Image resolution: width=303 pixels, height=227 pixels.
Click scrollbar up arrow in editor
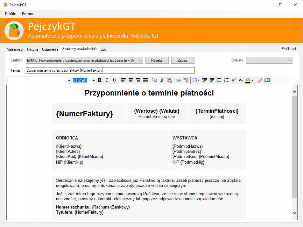294,92
